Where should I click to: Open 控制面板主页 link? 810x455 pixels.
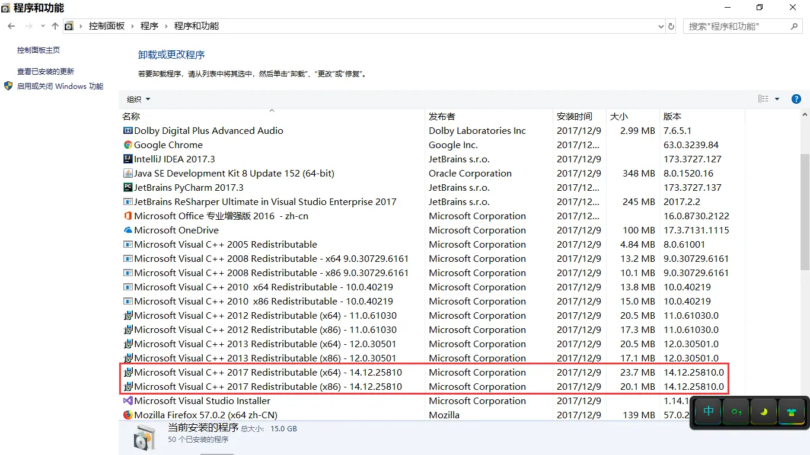pos(39,50)
